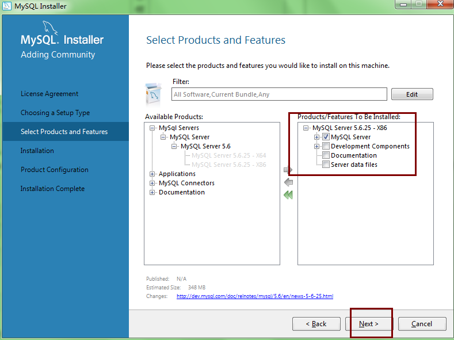This screenshot has height=340, width=454.
Task: Click the MySQL product box icon beside Filter
Action: pos(153,94)
